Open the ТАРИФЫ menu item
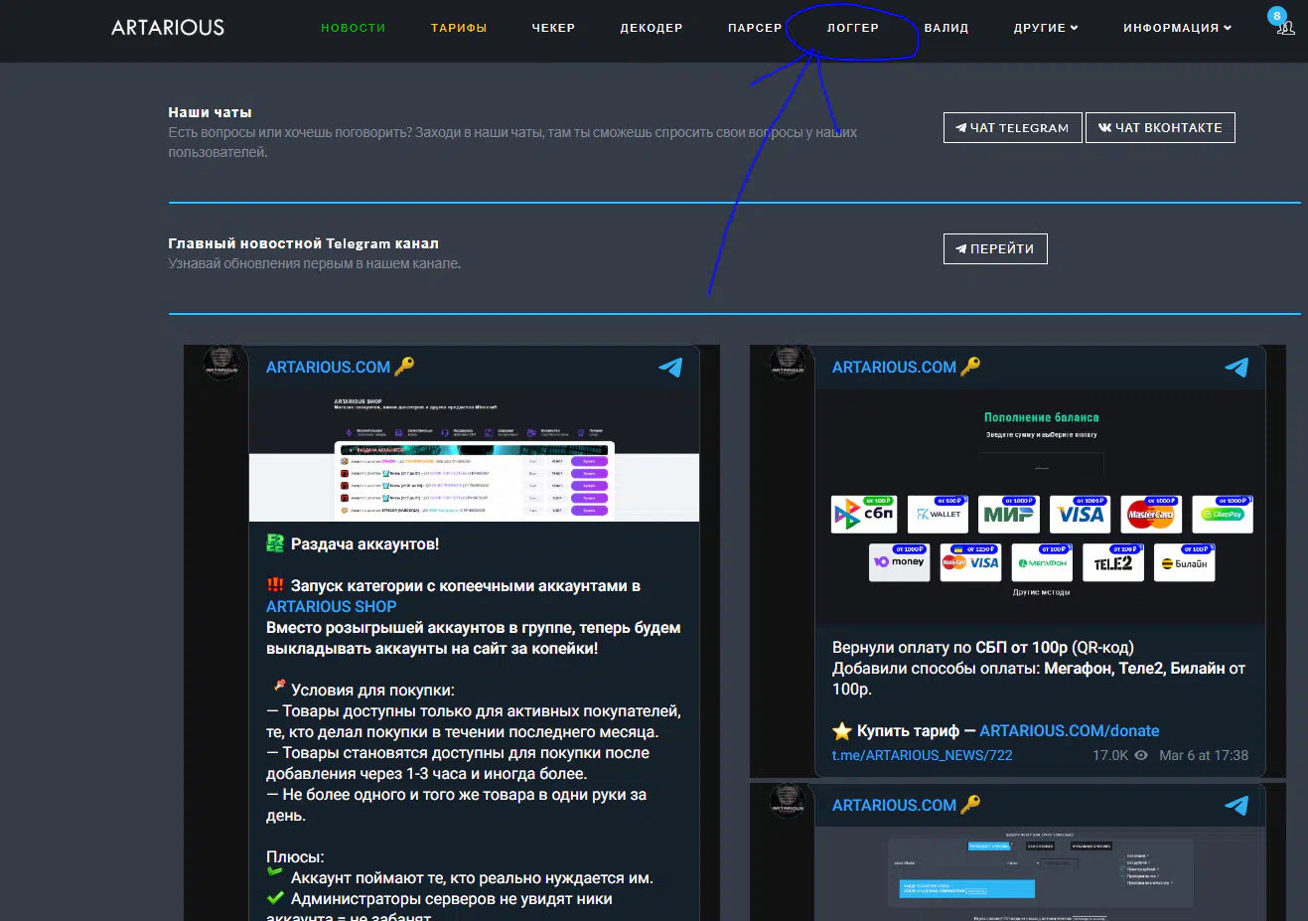 [459, 28]
